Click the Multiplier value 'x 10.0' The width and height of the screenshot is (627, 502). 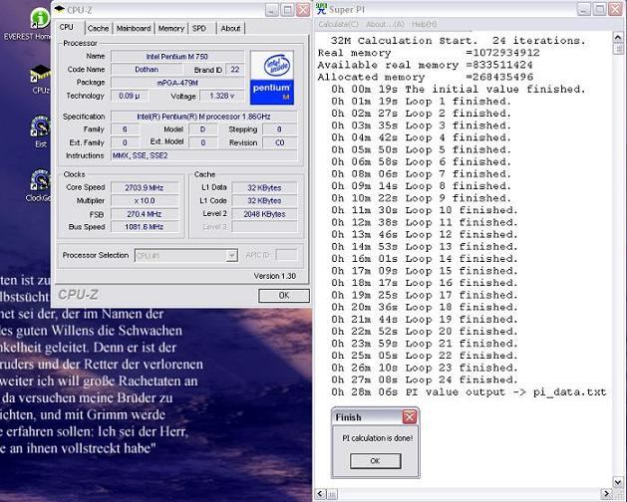(x=145, y=200)
